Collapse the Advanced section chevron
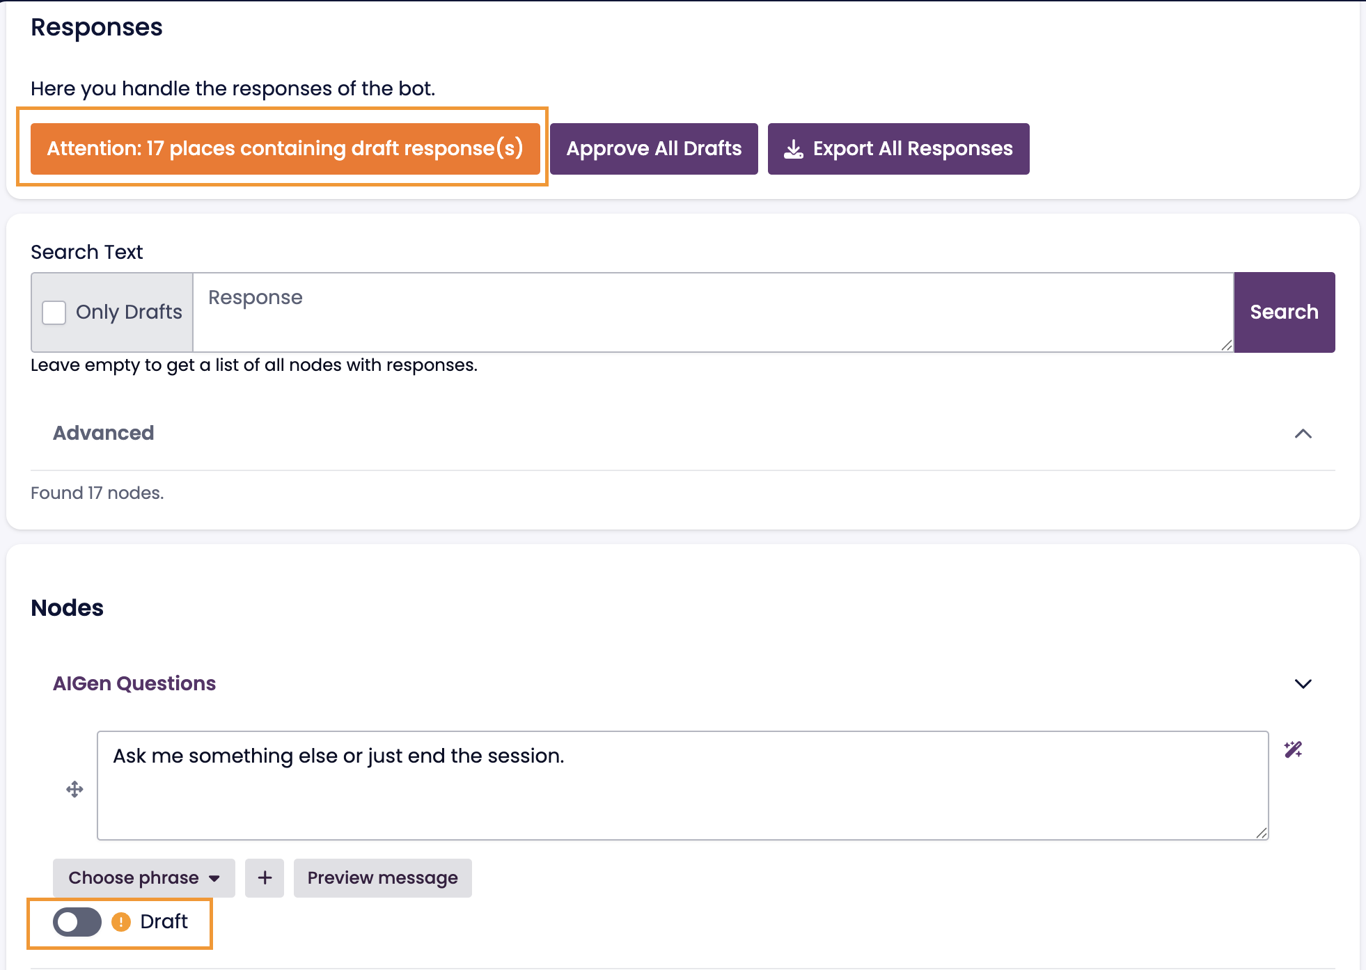This screenshot has height=970, width=1366. tap(1303, 434)
